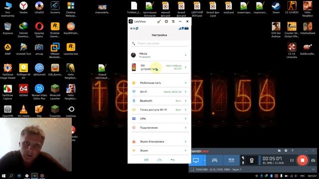Select Bandicam screen recording mode
Screen dimensions: 319x179
click(196, 160)
